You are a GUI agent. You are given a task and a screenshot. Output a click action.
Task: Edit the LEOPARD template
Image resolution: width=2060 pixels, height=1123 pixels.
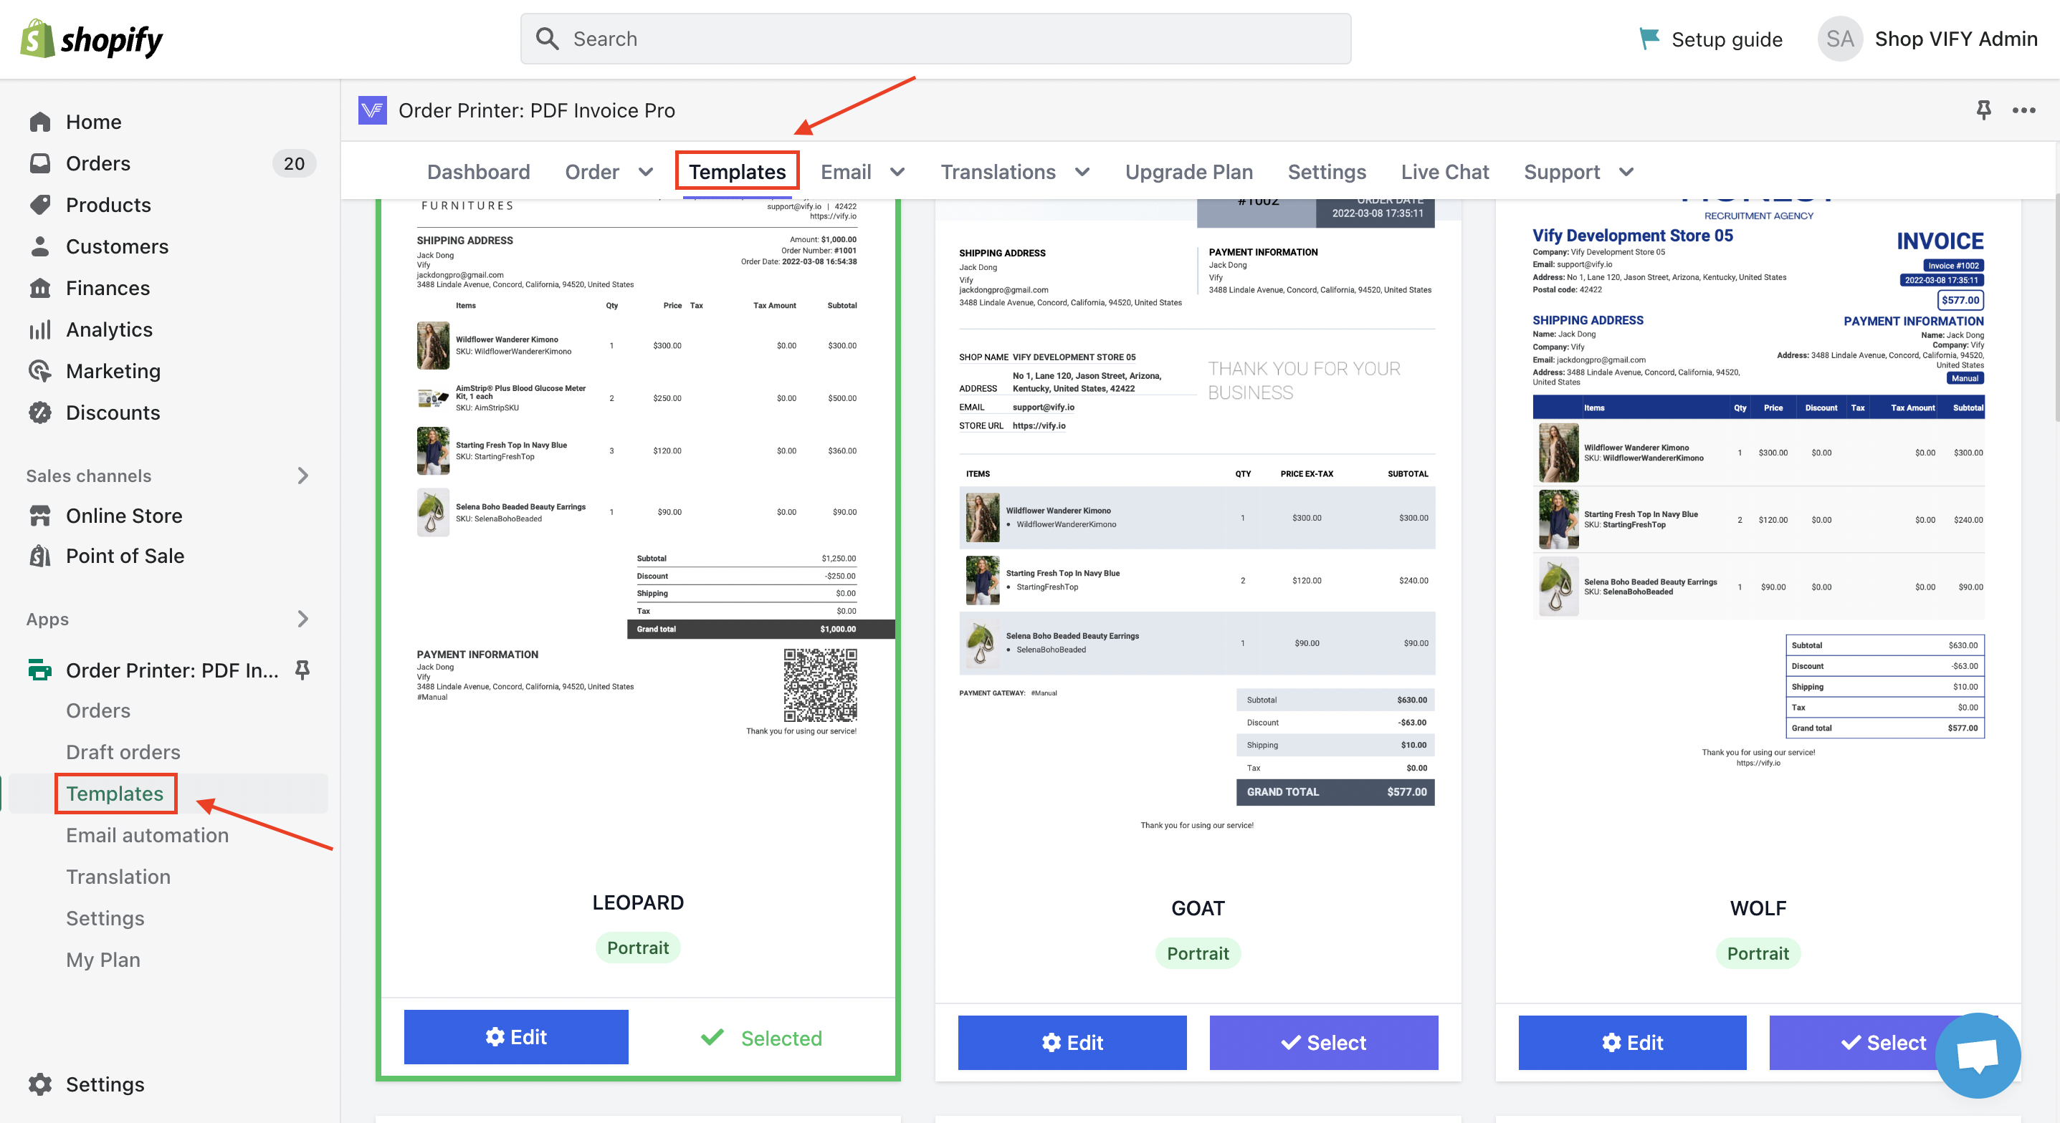pyautogui.click(x=516, y=1036)
